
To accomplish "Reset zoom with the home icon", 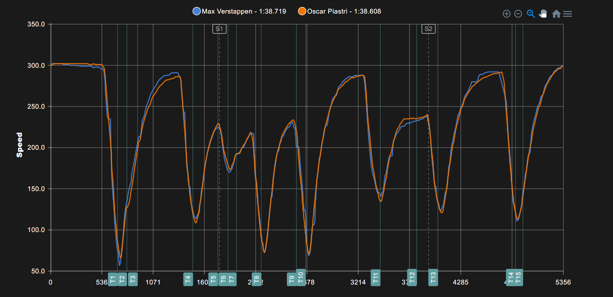I will click(x=556, y=14).
